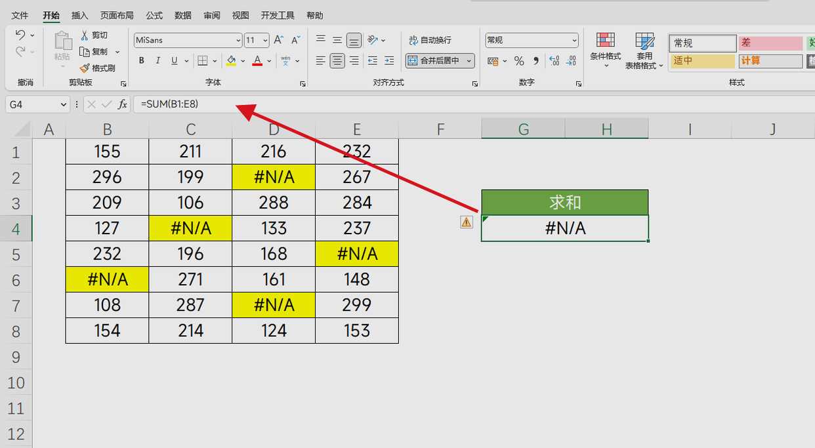Click the increase indent icon

(x=389, y=61)
